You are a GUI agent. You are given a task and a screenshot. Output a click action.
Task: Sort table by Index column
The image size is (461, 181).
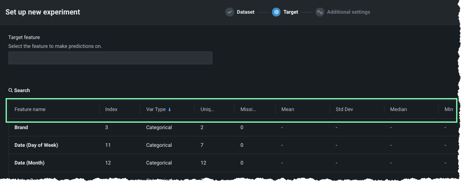(x=111, y=109)
